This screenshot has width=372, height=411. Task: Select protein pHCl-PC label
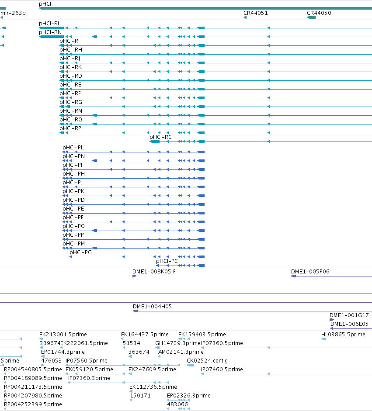coord(167,261)
